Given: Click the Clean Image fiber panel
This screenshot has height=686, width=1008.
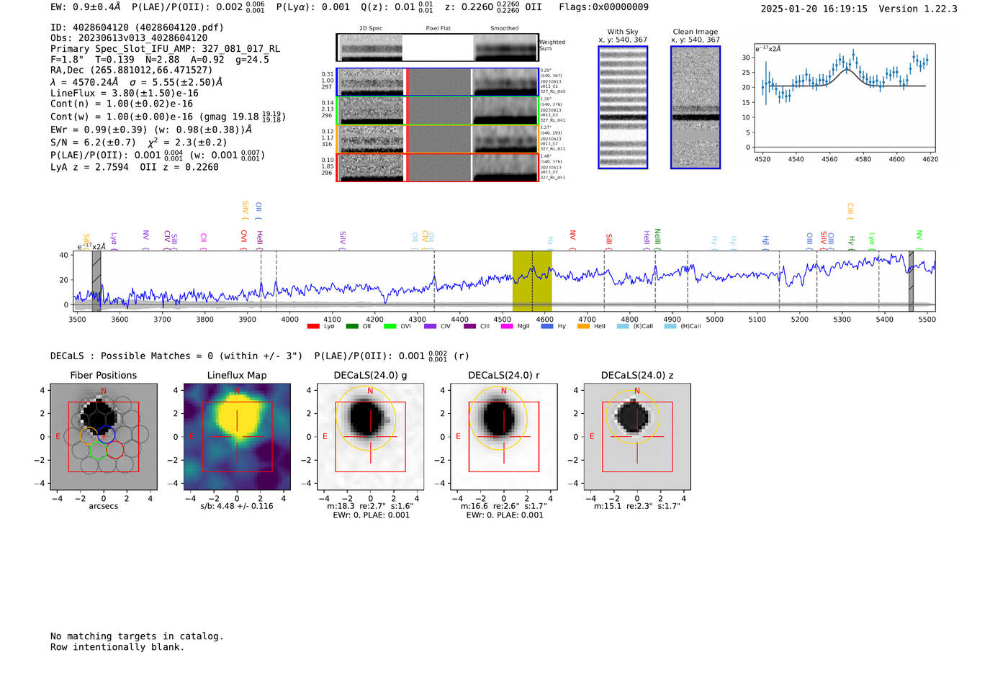Looking at the screenshot, I should 696,107.
